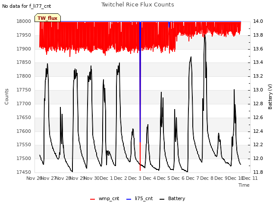This screenshot has height=207, width=276.
Task: Click the 18000 counts axis label
Action: 24,21
